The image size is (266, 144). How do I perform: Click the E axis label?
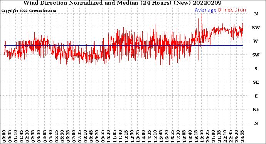(256, 96)
